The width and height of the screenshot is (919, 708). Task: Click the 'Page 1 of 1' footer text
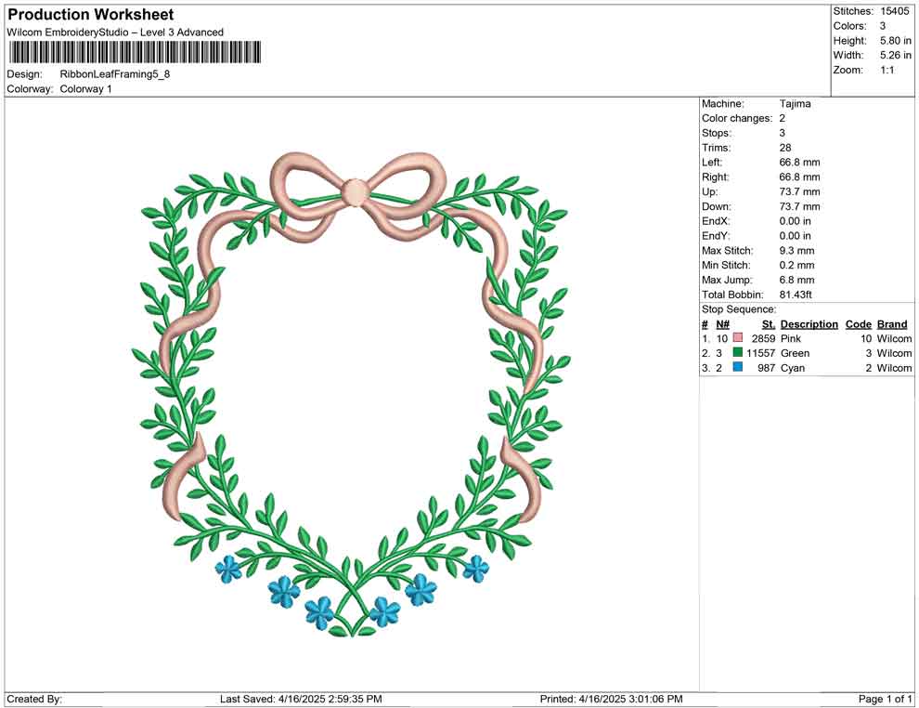(885, 699)
